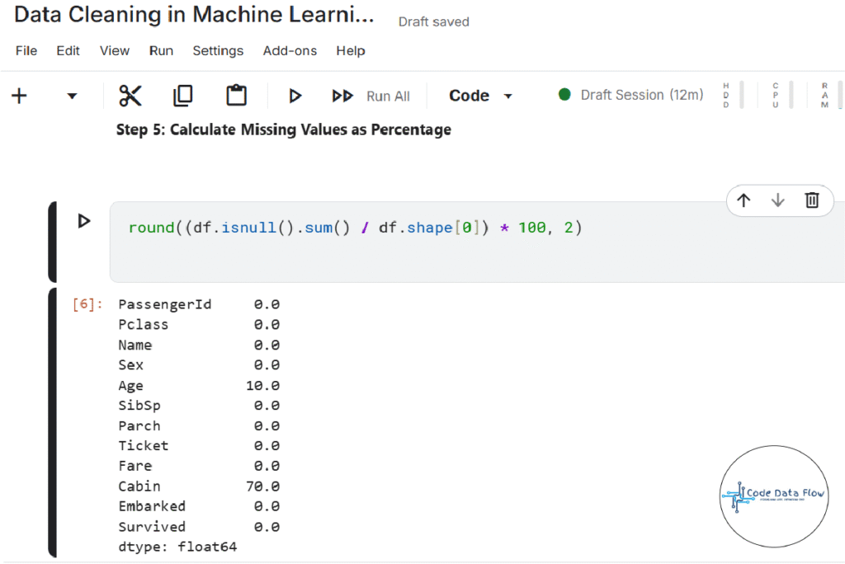
Task: Run current cell from toolbar play icon
Action: tap(295, 96)
